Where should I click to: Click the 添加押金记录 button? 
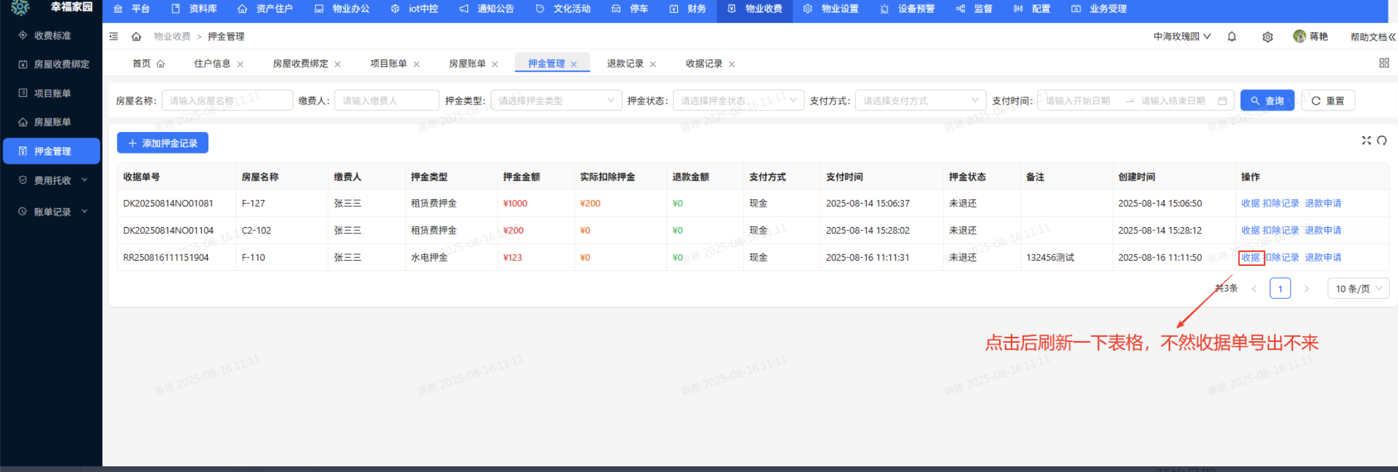[x=163, y=143]
